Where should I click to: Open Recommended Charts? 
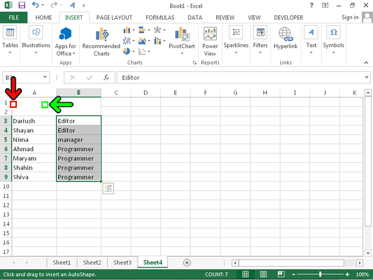coord(101,41)
